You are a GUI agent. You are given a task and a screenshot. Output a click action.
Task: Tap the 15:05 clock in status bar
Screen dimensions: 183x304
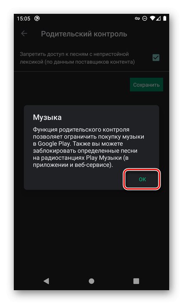point(23,19)
